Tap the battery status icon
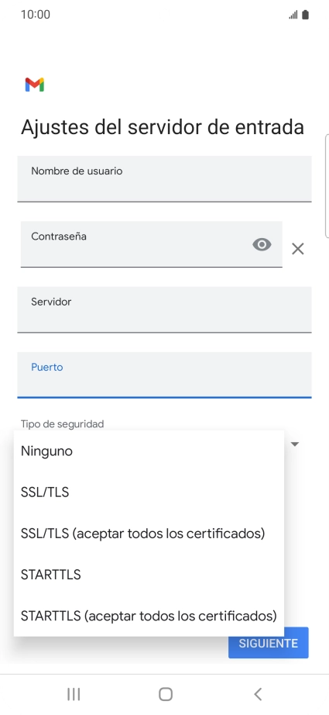329x715 pixels. pos(305,15)
